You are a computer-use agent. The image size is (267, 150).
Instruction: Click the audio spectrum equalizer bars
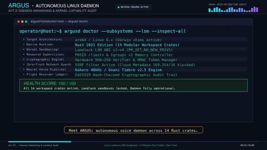click(x=233, y=9)
